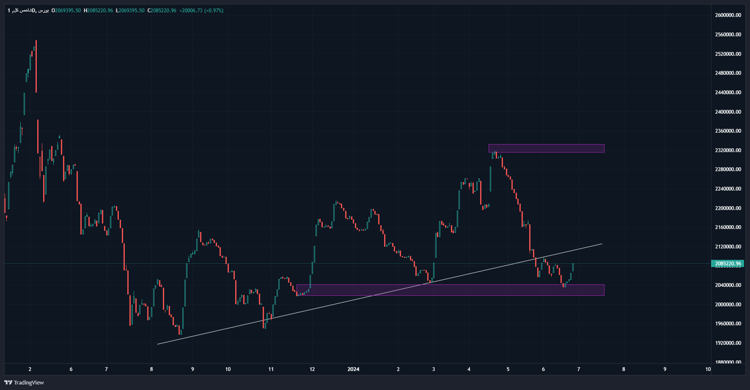Click month 3 on the time axis

click(434, 369)
